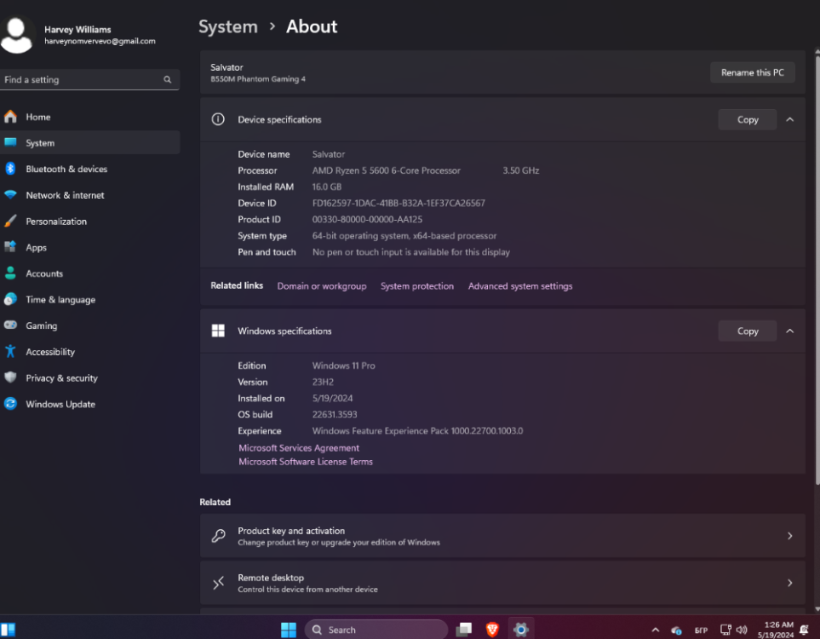Image resolution: width=820 pixels, height=639 pixels.
Task: Click the Settings gear taskbar icon
Action: (521, 630)
